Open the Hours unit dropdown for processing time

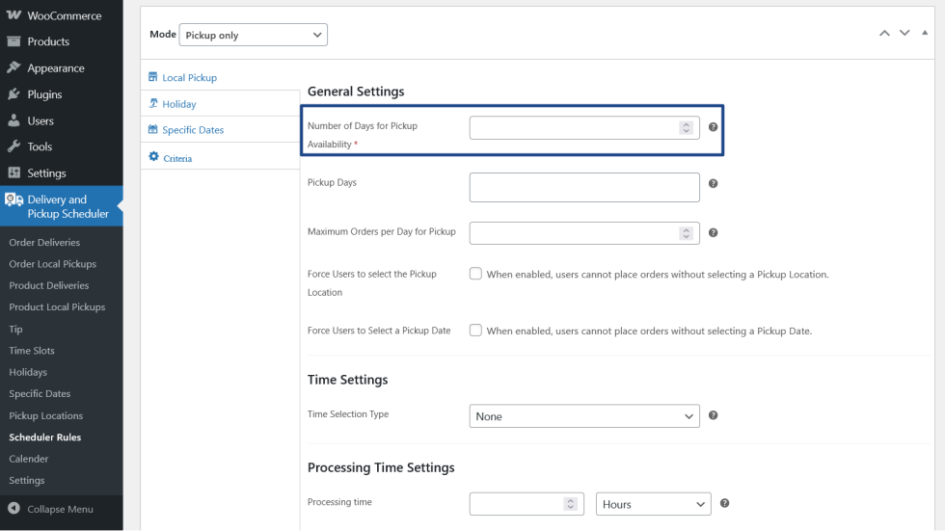[654, 504]
